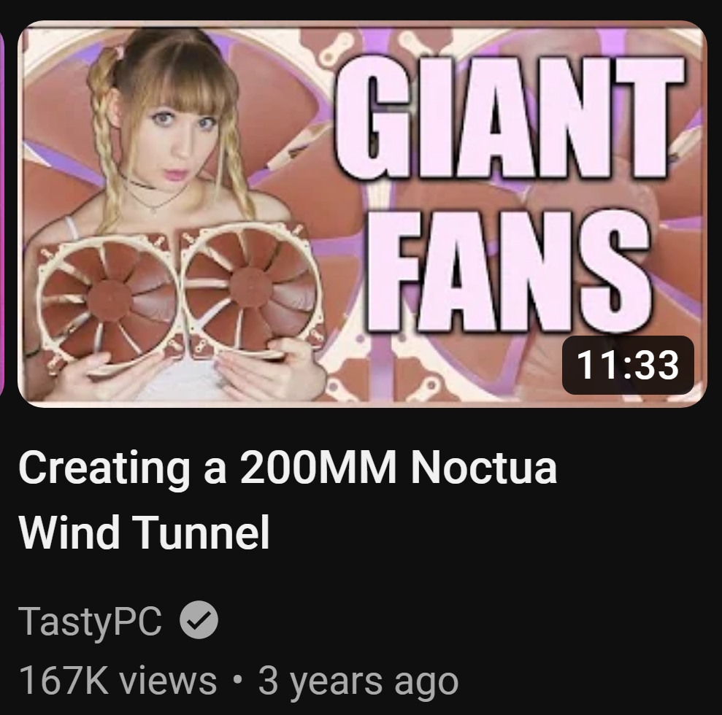
Task: Play the Giant Fans video thumbnail
Action: [x=362, y=214]
